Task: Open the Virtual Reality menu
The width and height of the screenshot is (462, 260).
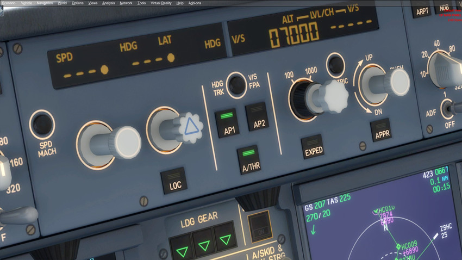Action: [160, 3]
